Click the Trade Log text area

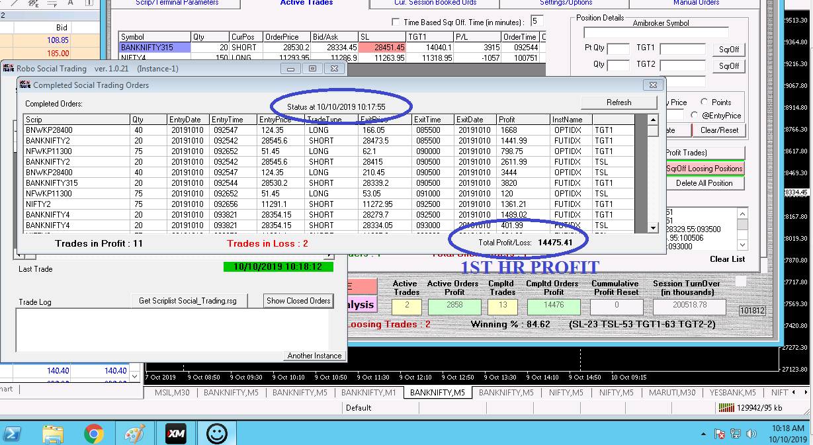click(x=173, y=329)
